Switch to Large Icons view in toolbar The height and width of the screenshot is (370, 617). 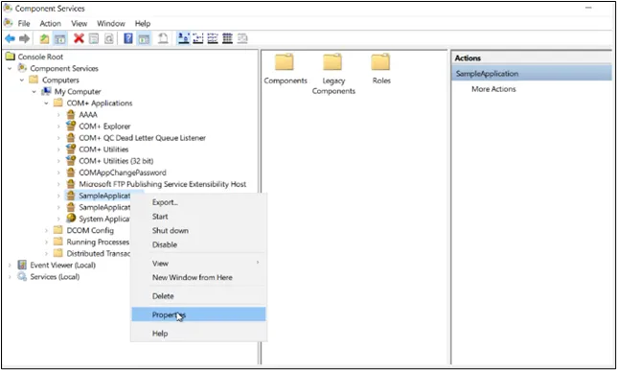point(183,38)
